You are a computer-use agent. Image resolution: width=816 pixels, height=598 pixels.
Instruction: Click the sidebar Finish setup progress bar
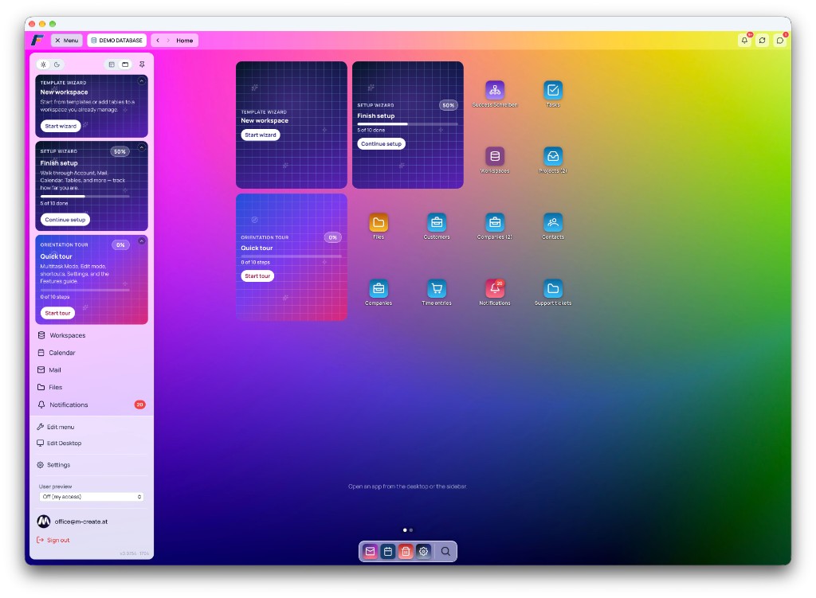point(84,196)
